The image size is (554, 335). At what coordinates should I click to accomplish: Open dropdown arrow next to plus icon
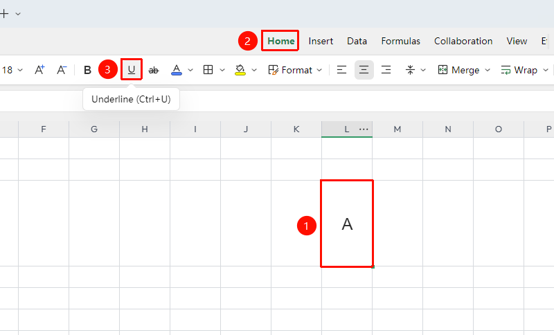18,14
